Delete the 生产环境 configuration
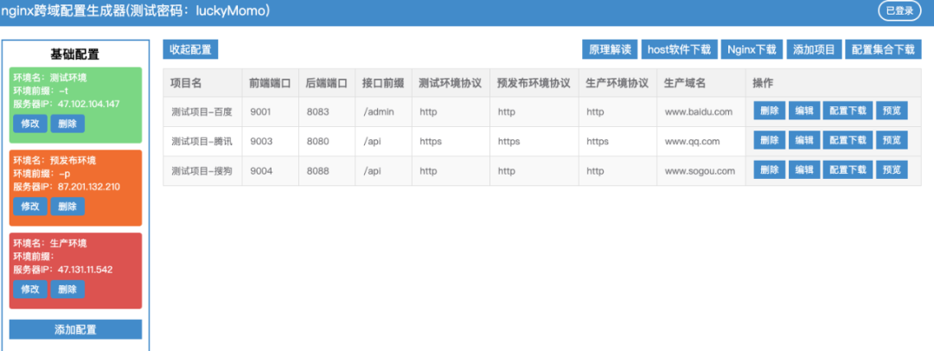Viewport: 934px width, 351px height. coord(67,290)
